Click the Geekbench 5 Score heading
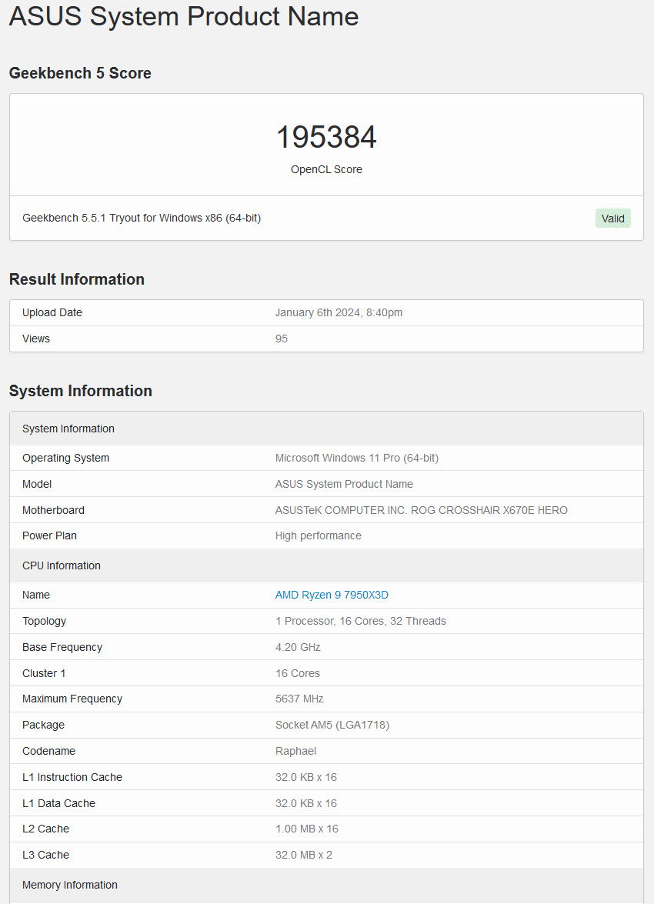 tap(80, 73)
